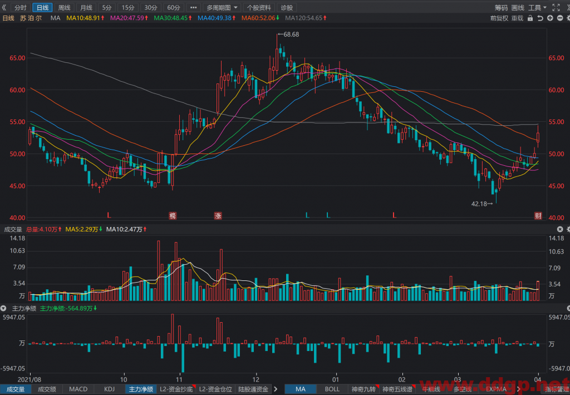
Task: Open the 筹码 chips view
Action: [501, 8]
